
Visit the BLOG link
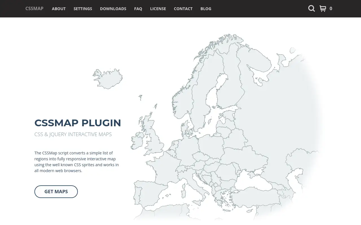click(x=206, y=9)
